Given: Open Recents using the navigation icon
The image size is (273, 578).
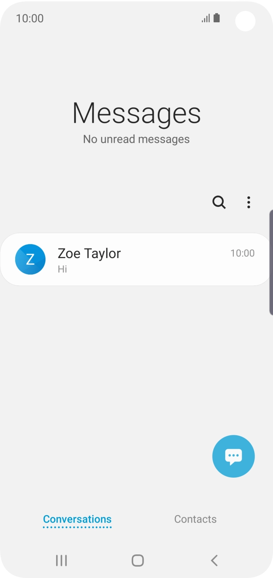Looking at the screenshot, I should [61, 560].
